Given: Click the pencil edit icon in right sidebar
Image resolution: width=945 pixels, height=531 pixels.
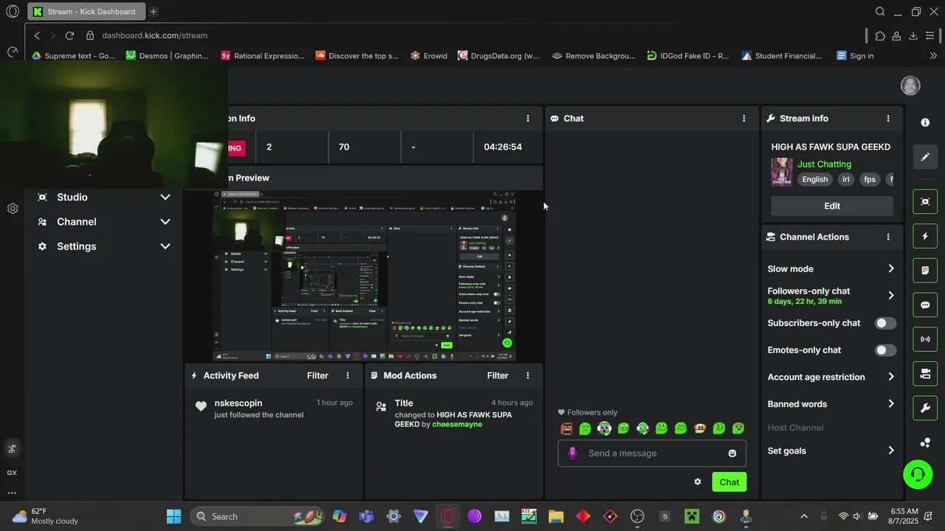Looking at the screenshot, I should (925, 157).
